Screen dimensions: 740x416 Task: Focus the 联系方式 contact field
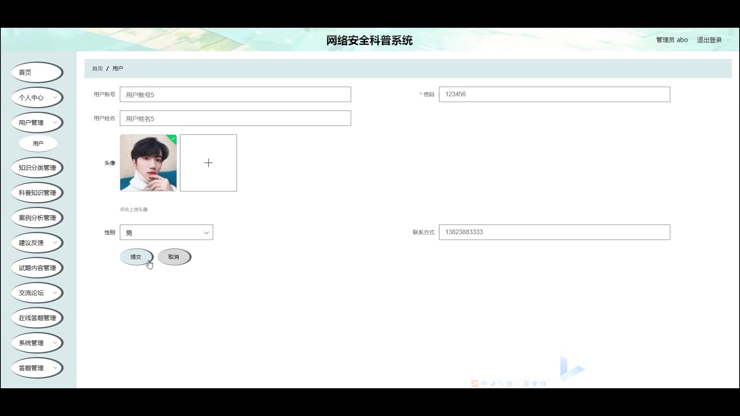click(x=554, y=232)
